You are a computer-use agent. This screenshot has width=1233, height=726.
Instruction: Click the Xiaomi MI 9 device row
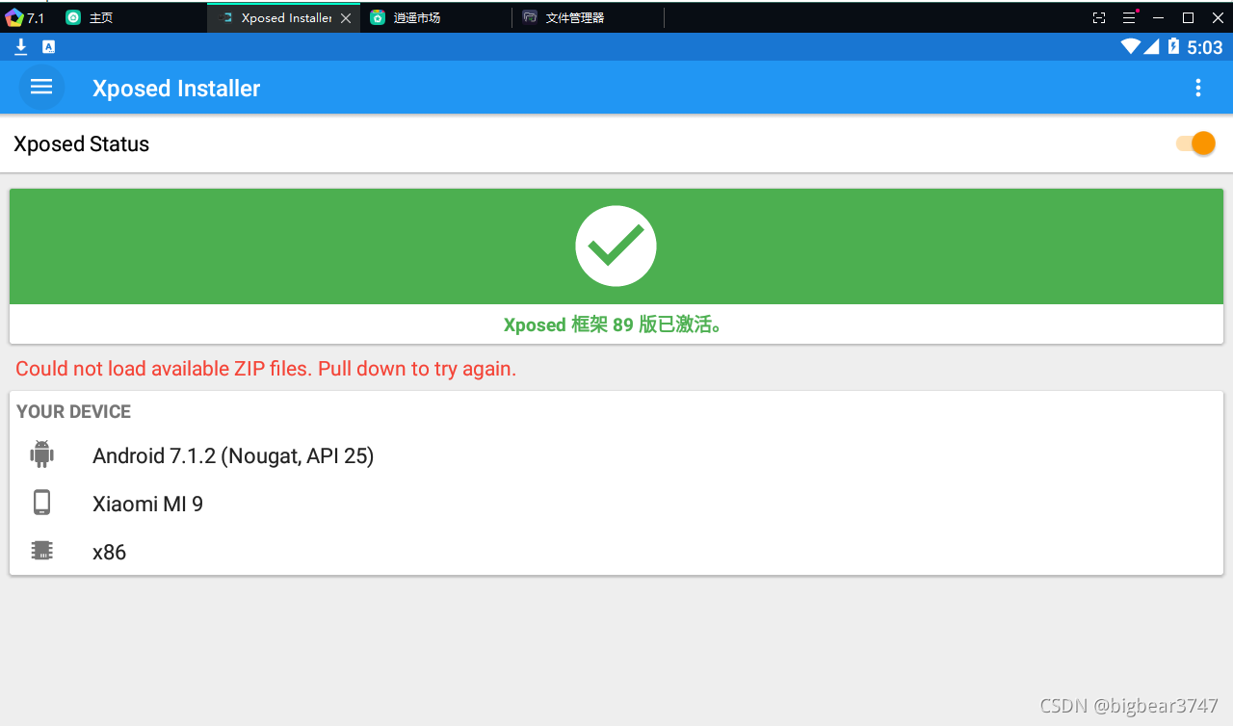point(616,504)
